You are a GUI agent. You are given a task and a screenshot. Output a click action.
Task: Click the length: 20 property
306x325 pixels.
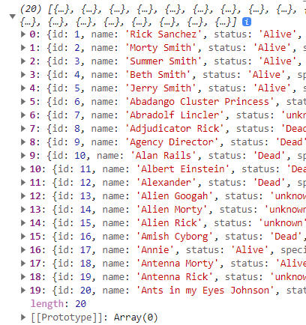pos(58,304)
